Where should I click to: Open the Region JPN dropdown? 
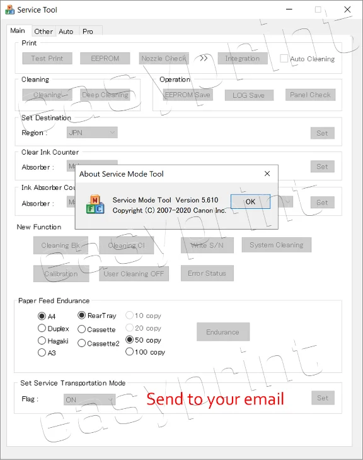(x=92, y=133)
